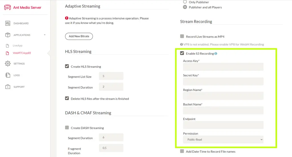Click the Fragment Duration field
This screenshot has height=157, width=292.
[x=111, y=148]
